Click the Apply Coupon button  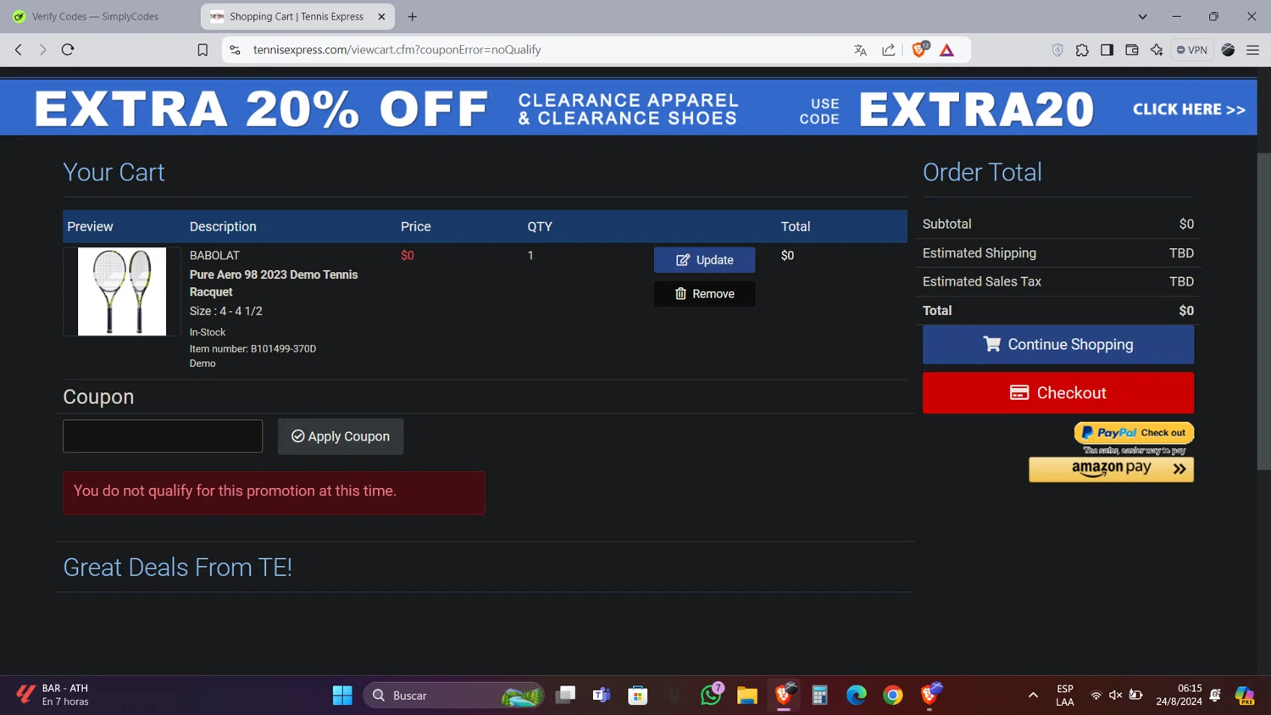(341, 436)
